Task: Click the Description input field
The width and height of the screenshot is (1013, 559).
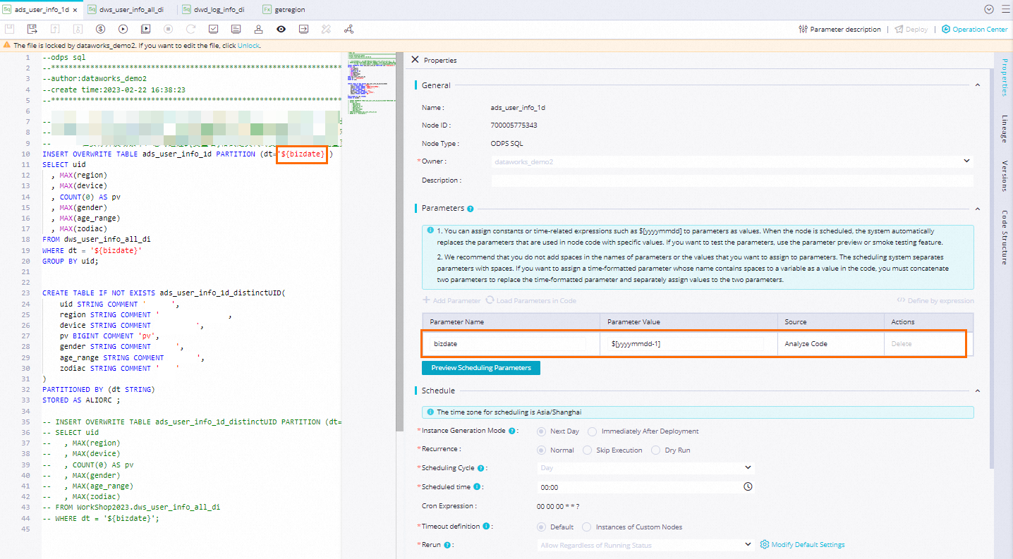Action: [x=732, y=180]
